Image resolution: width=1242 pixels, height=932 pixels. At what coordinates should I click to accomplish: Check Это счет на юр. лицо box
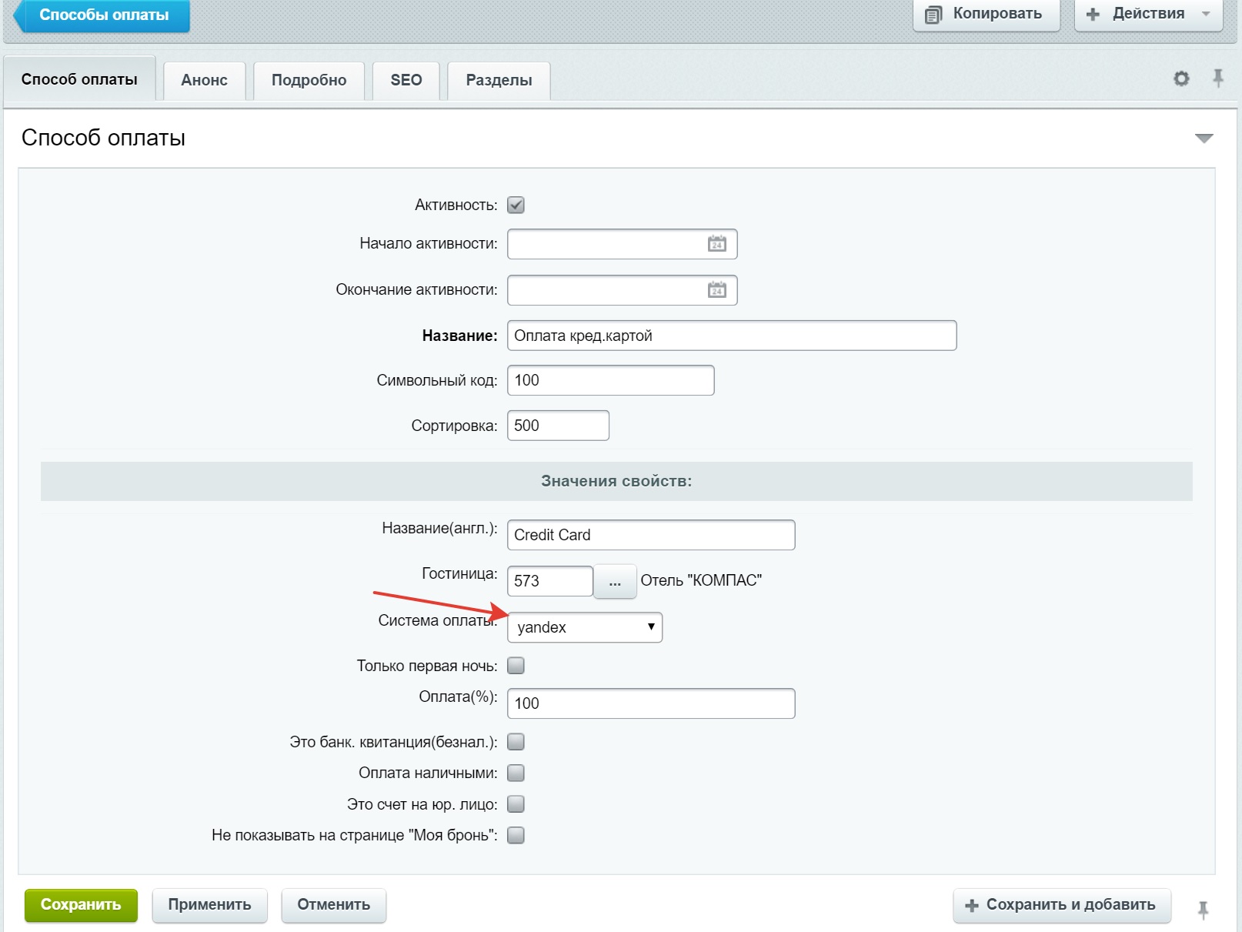pos(516,804)
